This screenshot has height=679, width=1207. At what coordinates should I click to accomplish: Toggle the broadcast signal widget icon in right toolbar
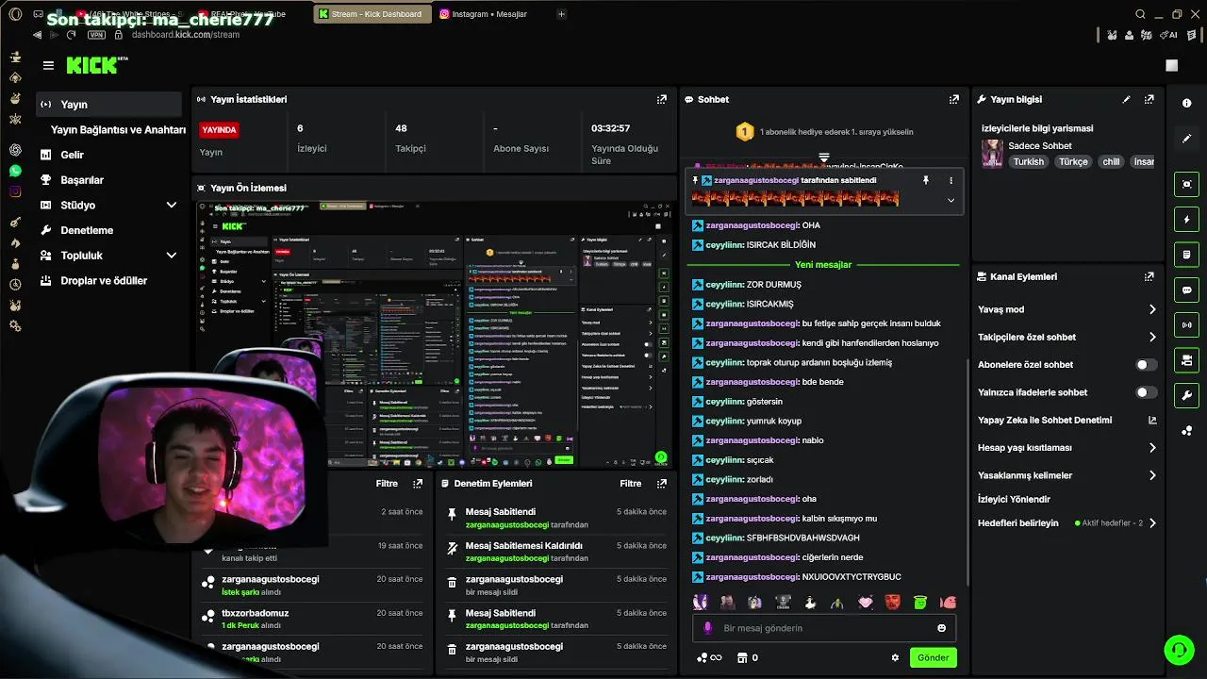pyautogui.click(x=1186, y=325)
